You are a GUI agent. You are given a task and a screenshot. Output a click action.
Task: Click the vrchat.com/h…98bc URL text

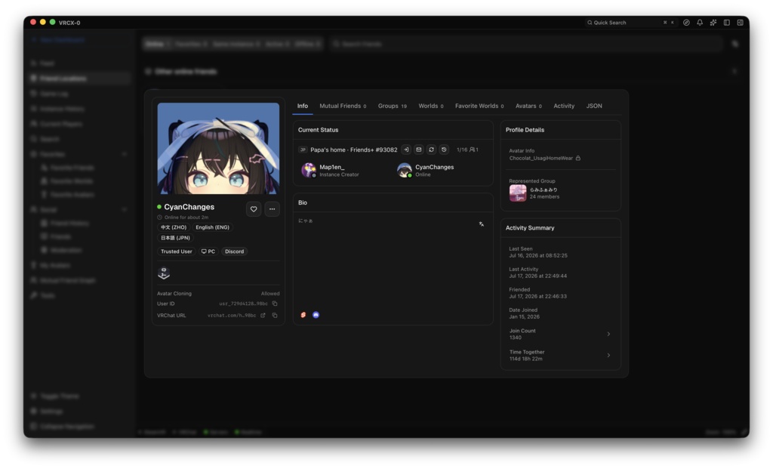pyautogui.click(x=232, y=316)
